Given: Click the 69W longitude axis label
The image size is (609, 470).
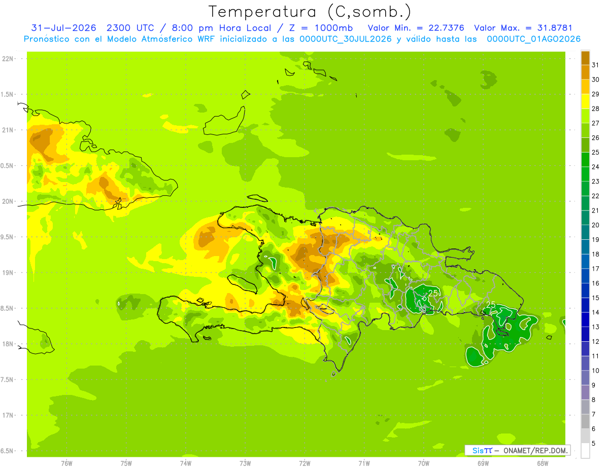Looking at the screenshot, I should pyautogui.click(x=483, y=463).
